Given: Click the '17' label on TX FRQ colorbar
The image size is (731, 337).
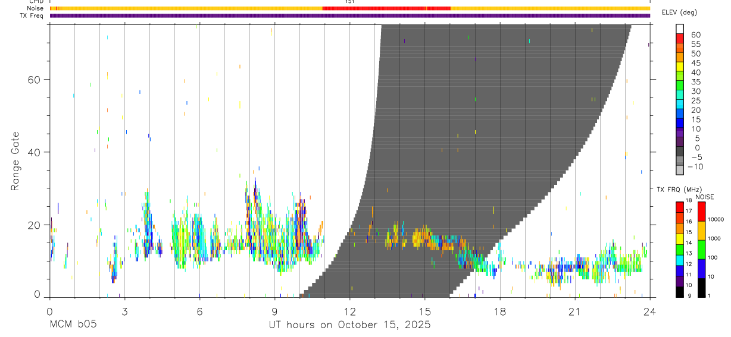Looking at the screenshot, I should click(x=689, y=211).
